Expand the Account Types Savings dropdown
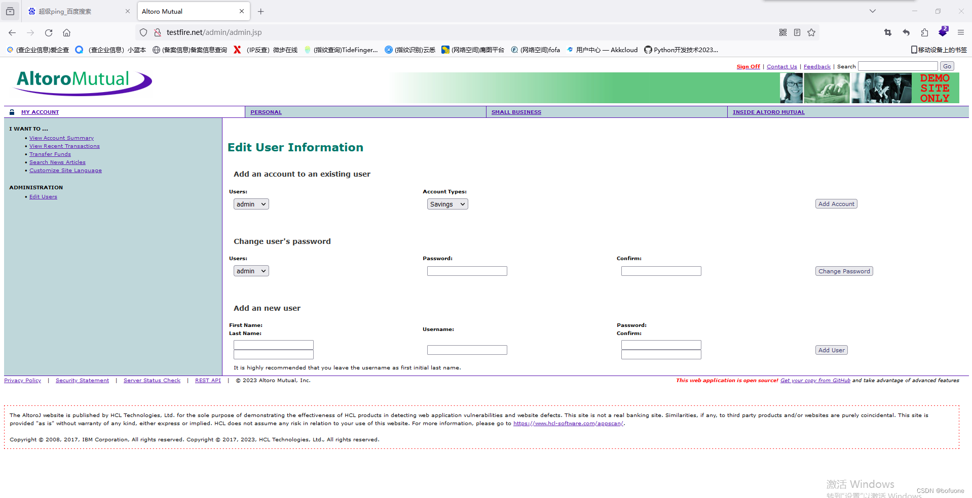Screen dimensions: 972x498 (x=447, y=204)
